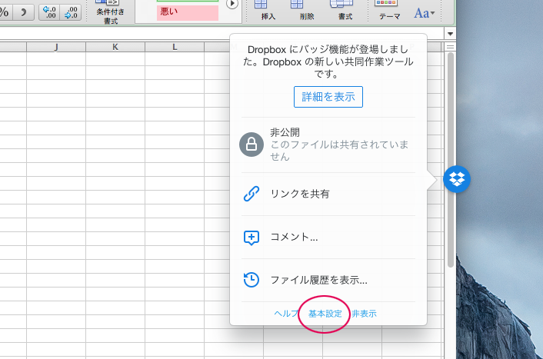Open テーマ themes button
The width and height of the screenshot is (543, 359).
pos(389,11)
